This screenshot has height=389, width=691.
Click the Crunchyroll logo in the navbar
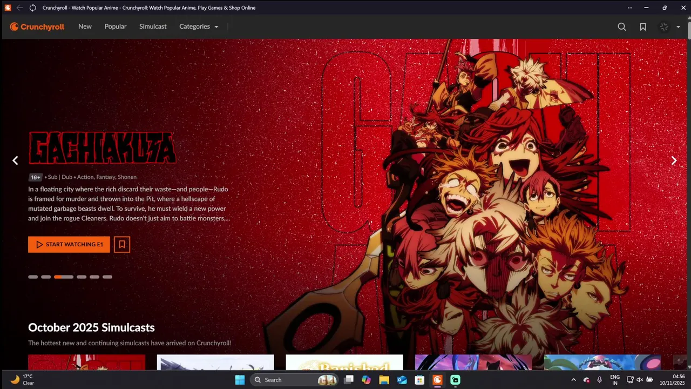tap(37, 26)
